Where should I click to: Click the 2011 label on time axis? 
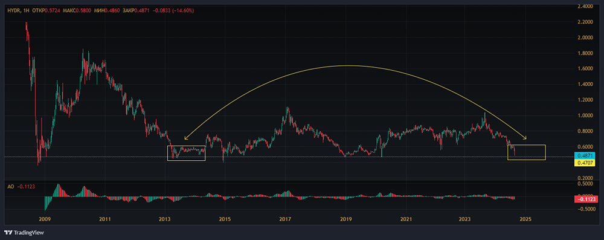104,219
